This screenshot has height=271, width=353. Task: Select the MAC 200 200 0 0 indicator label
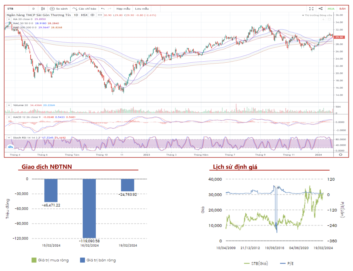click(x=25, y=28)
